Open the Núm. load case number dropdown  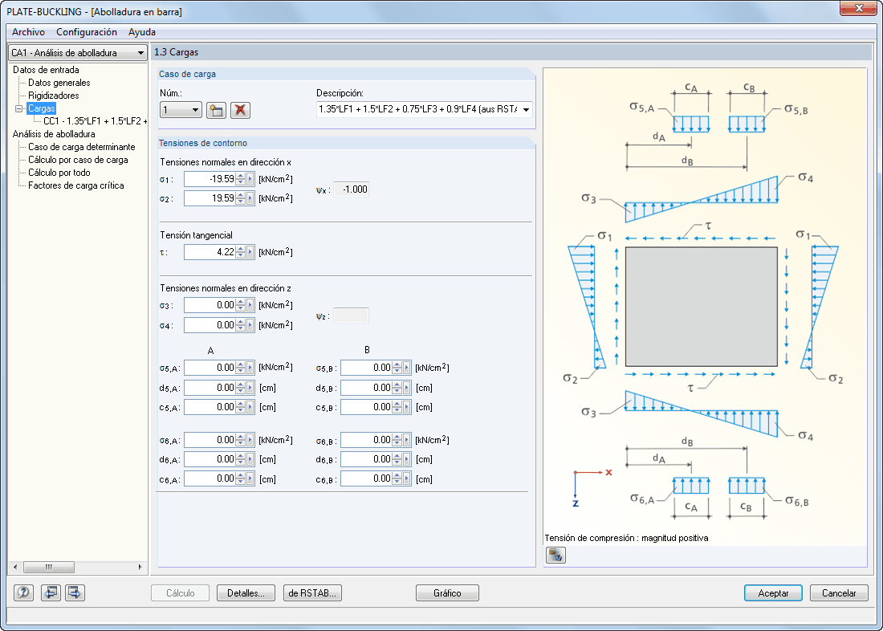pos(195,110)
